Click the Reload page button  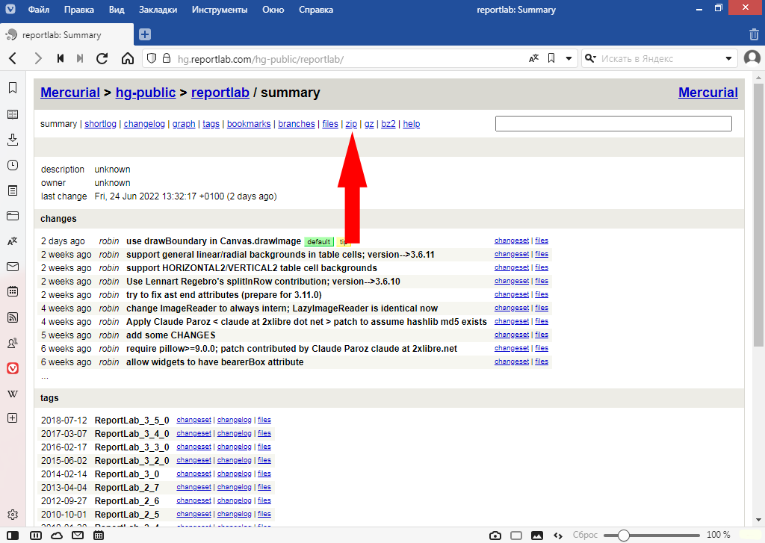[x=102, y=58]
